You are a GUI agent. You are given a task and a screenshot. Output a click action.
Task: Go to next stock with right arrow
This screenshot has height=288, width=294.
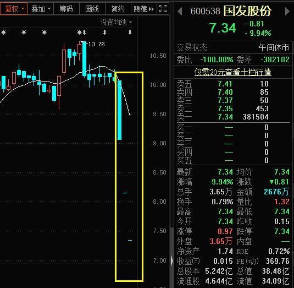[287, 11]
